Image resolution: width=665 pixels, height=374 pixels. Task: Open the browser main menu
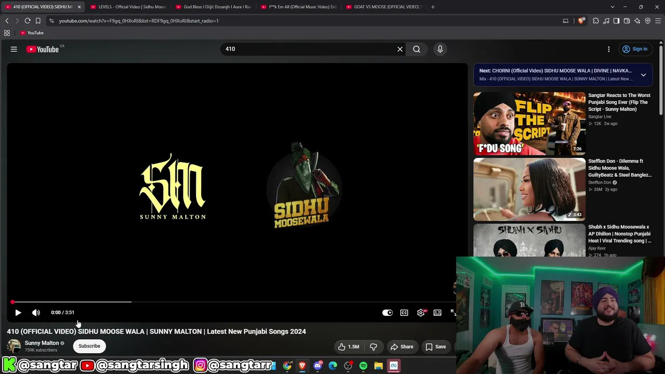point(658,21)
